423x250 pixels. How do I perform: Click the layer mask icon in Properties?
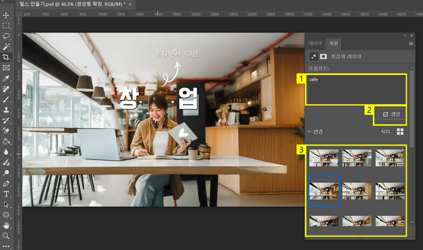pyautogui.click(x=323, y=56)
